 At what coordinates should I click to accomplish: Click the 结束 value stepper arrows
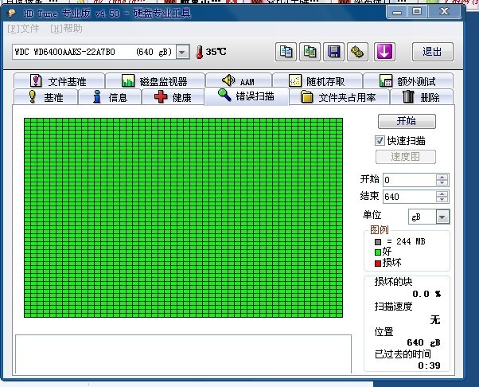click(442, 196)
